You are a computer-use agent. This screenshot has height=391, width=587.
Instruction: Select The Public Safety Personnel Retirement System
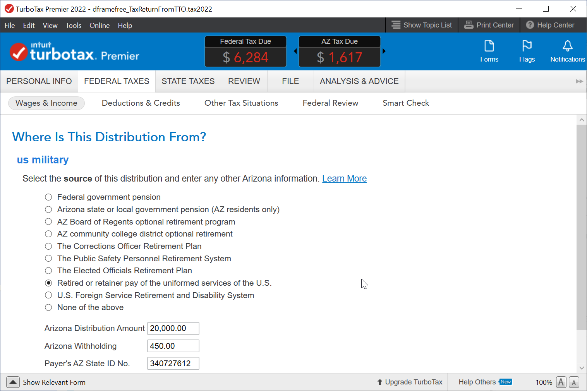click(x=48, y=259)
